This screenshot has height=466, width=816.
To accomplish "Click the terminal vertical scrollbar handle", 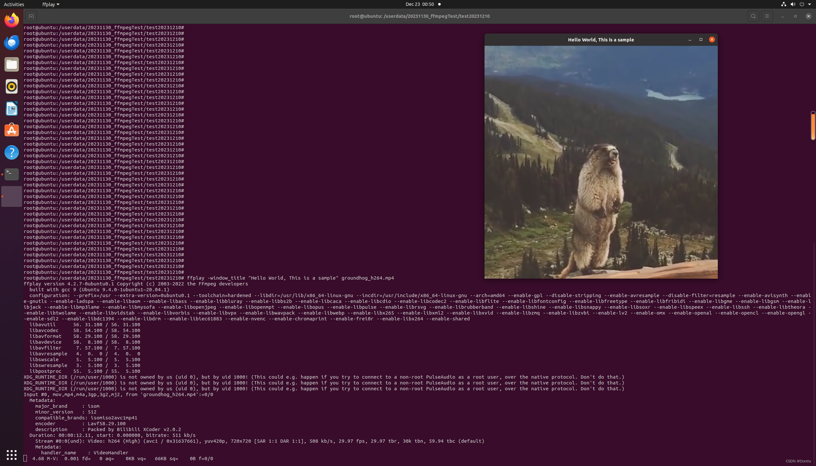I will point(813,126).
